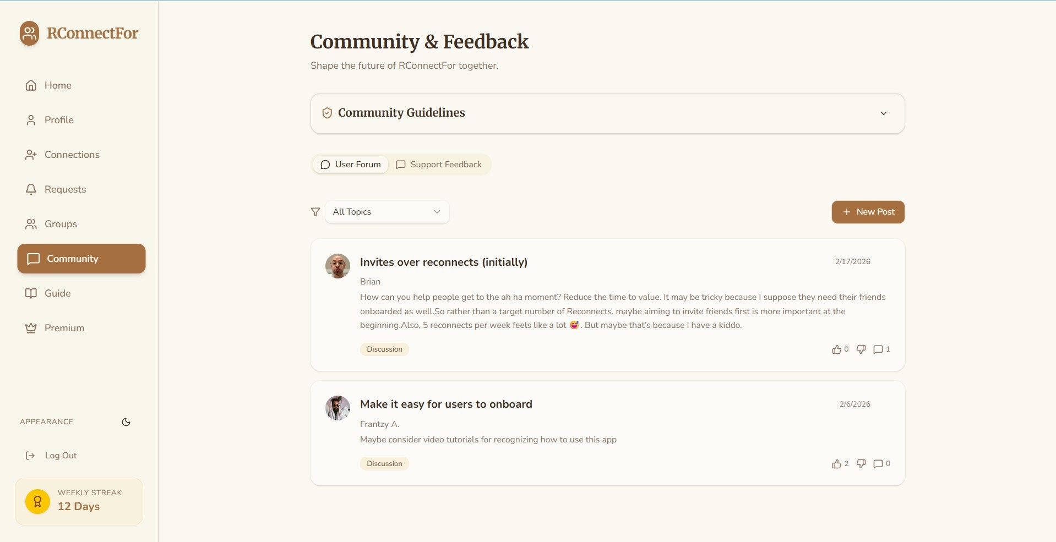
Task: Open Connections from the sidebar icon
Action: (x=31, y=155)
